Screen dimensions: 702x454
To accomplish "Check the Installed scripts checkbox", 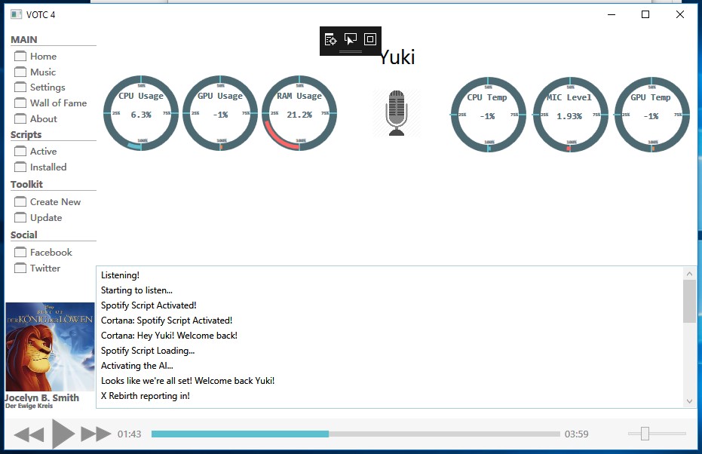I will click(x=20, y=167).
